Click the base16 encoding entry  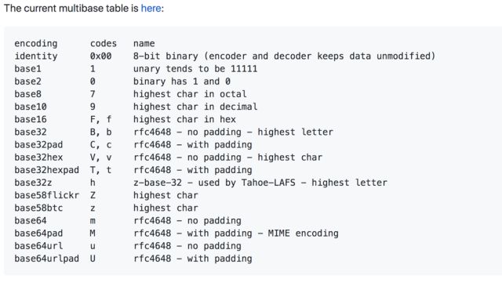click(31, 119)
